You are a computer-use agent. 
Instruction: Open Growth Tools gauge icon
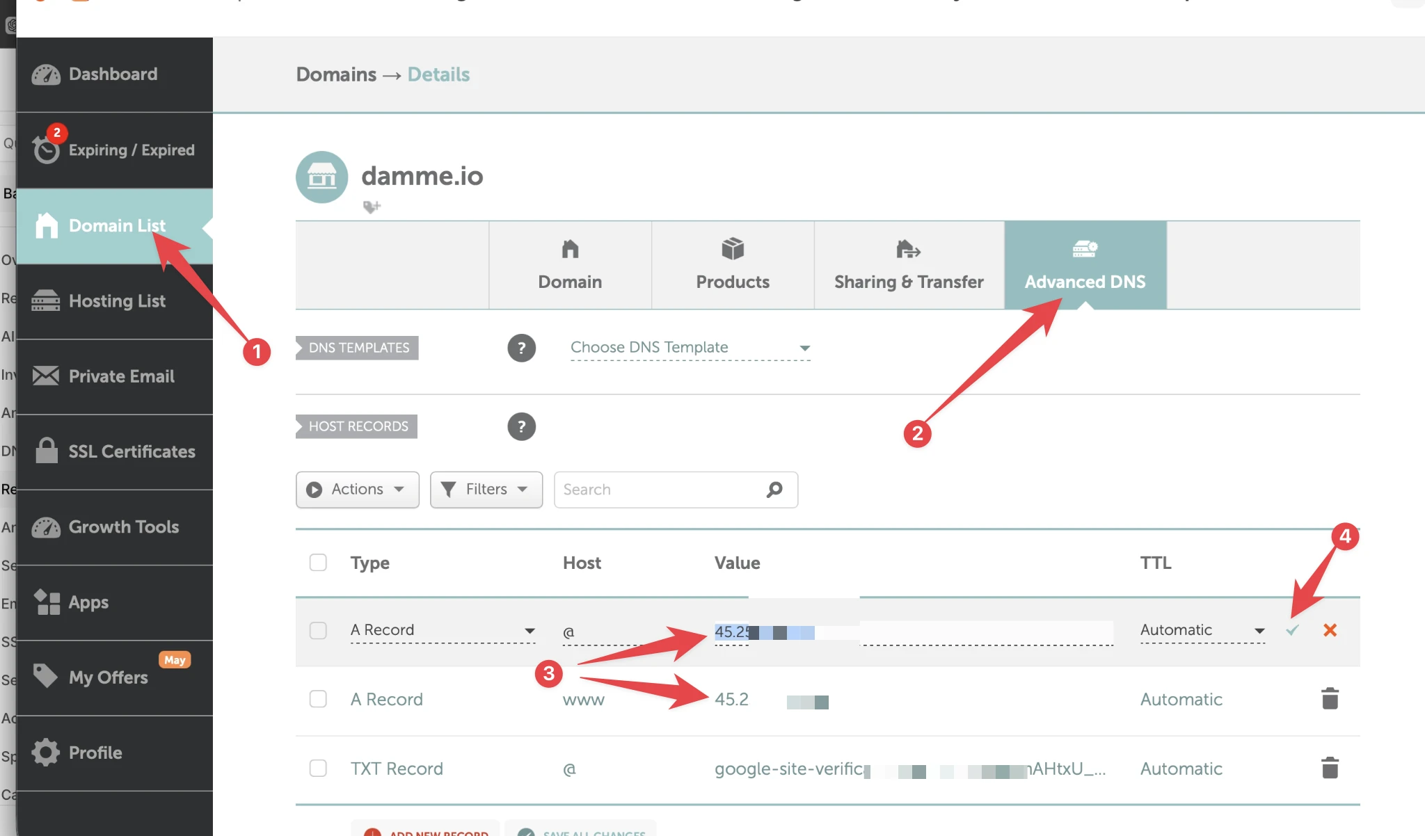coord(46,526)
